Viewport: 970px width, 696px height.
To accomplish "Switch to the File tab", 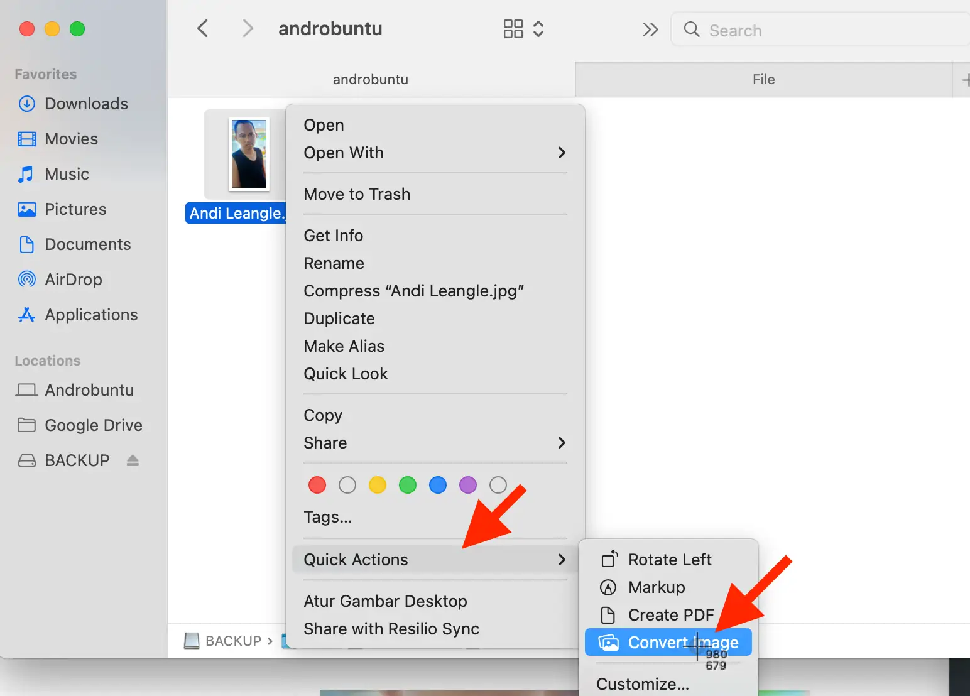I will click(x=763, y=79).
